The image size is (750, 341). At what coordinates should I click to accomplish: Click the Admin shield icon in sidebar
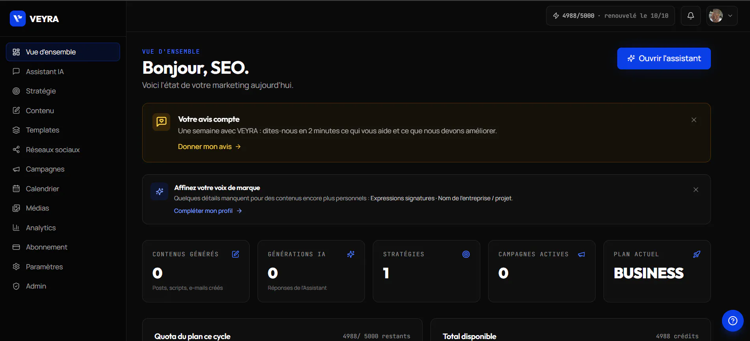point(16,286)
